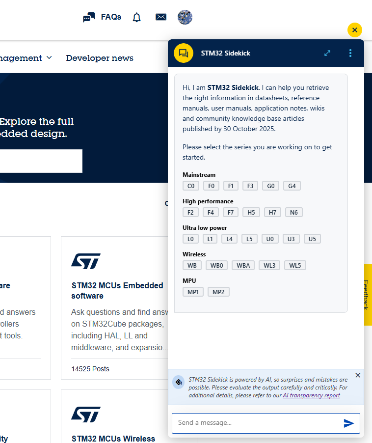Select the F4 series

(211, 213)
